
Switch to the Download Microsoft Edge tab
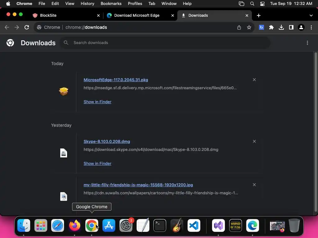coord(140,15)
